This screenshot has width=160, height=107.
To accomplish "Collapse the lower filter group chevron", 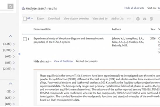I will (x=11, y=84).
